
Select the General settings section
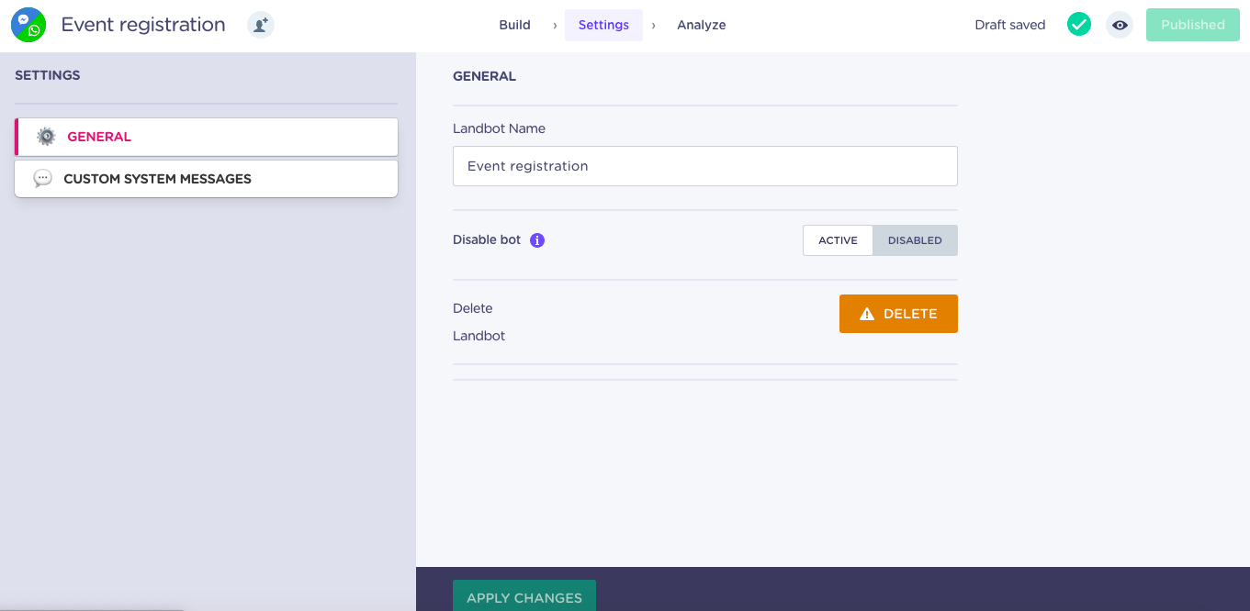click(207, 137)
